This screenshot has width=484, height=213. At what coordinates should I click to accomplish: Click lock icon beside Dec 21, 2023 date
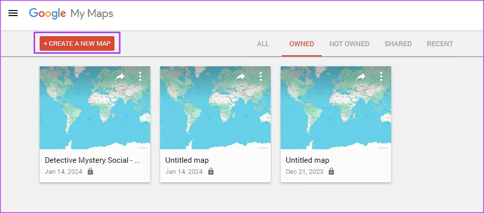tap(331, 171)
